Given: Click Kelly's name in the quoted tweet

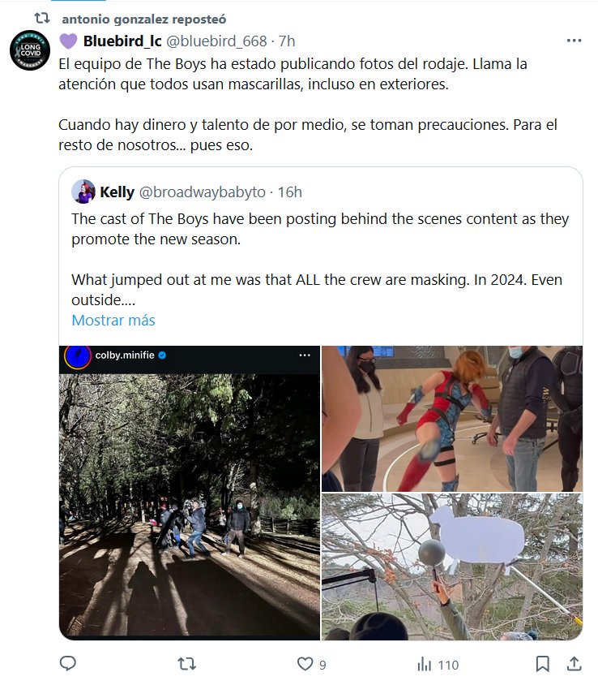Looking at the screenshot, I should [117, 192].
